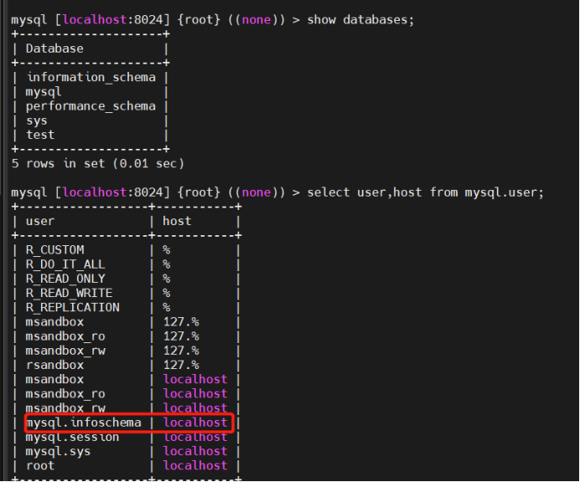Click the 'test' database row
Screen dimensions: 580x482
tap(40, 135)
